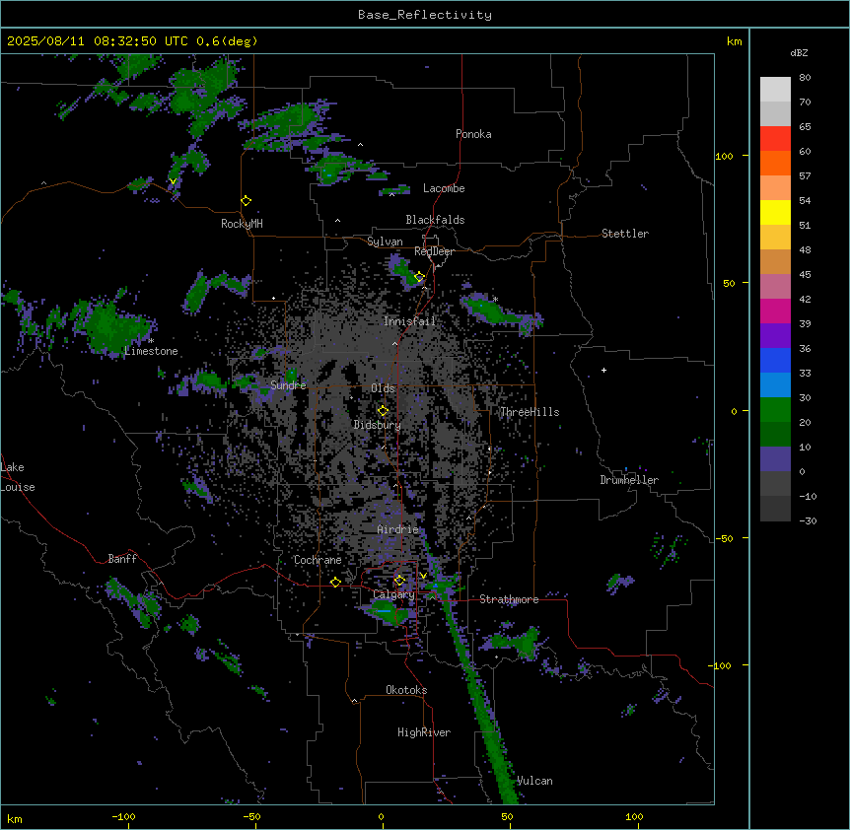Click the ThreeHills label

click(530, 412)
